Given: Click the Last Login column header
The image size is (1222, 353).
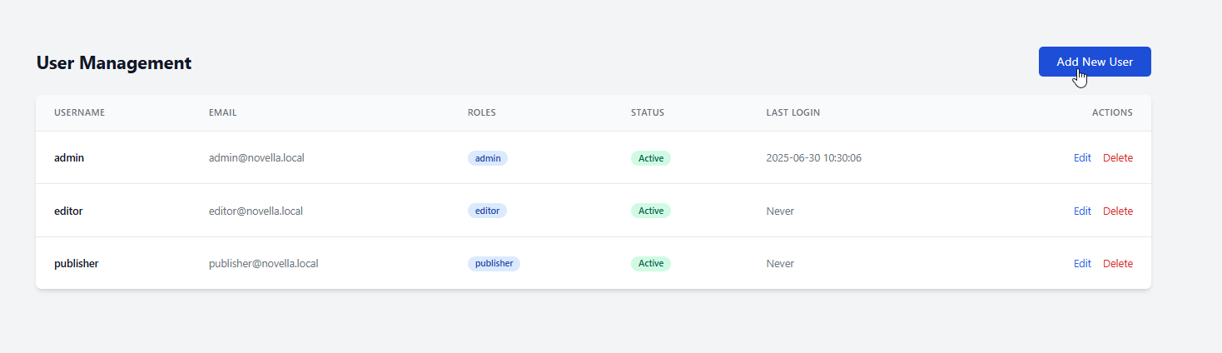Looking at the screenshot, I should point(792,113).
